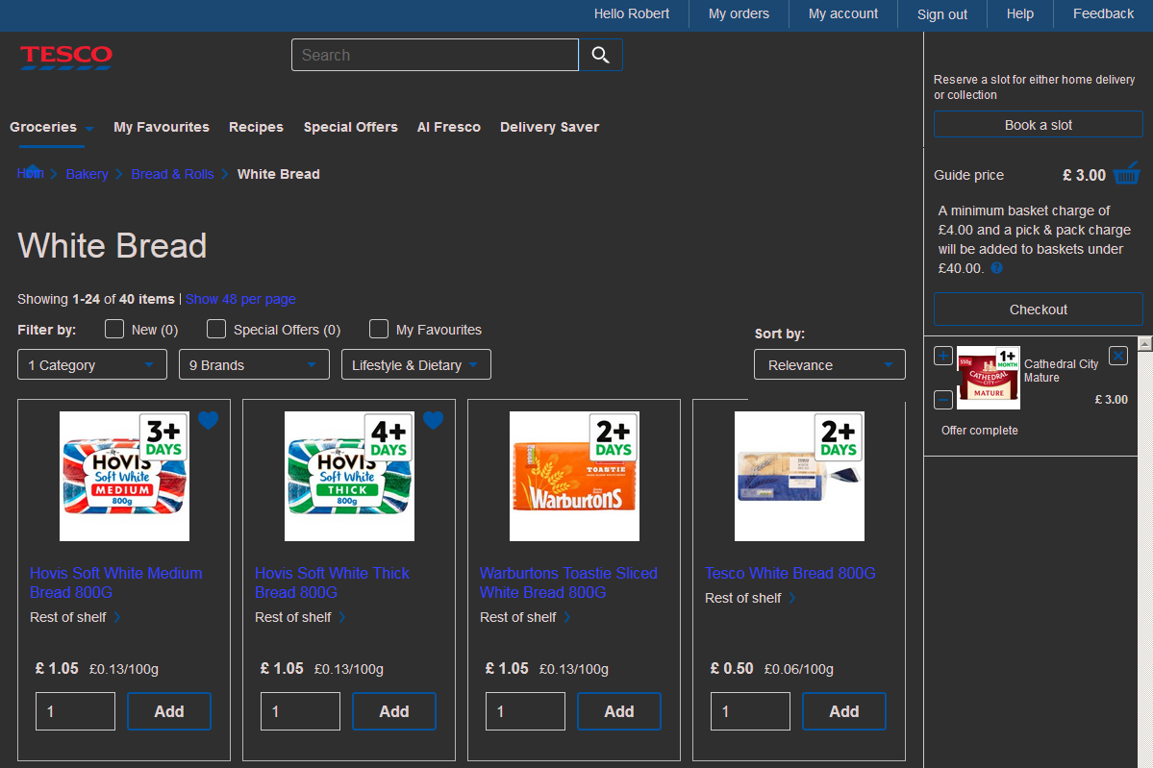Click the Tesco logo
The height and width of the screenshot is (768, 1153).
(66, 57)
